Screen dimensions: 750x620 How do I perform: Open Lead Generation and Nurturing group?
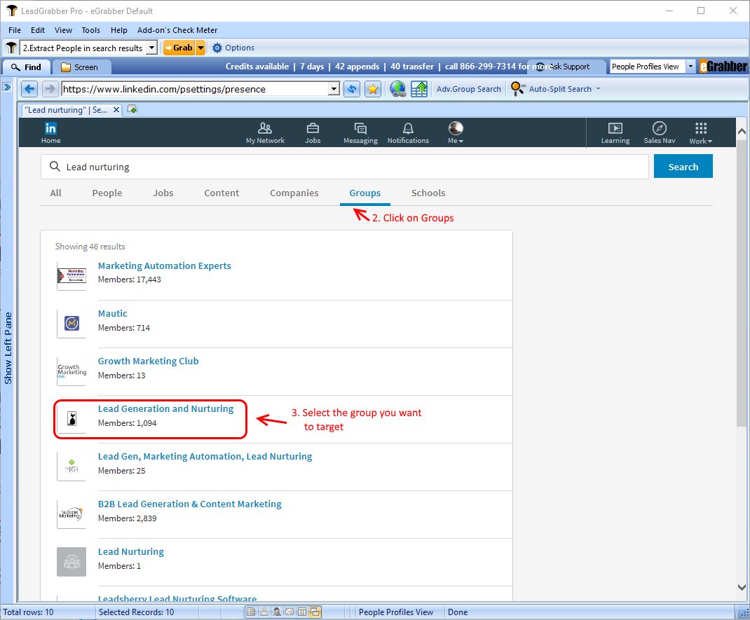pyautogui.click(x=165, y=408)
